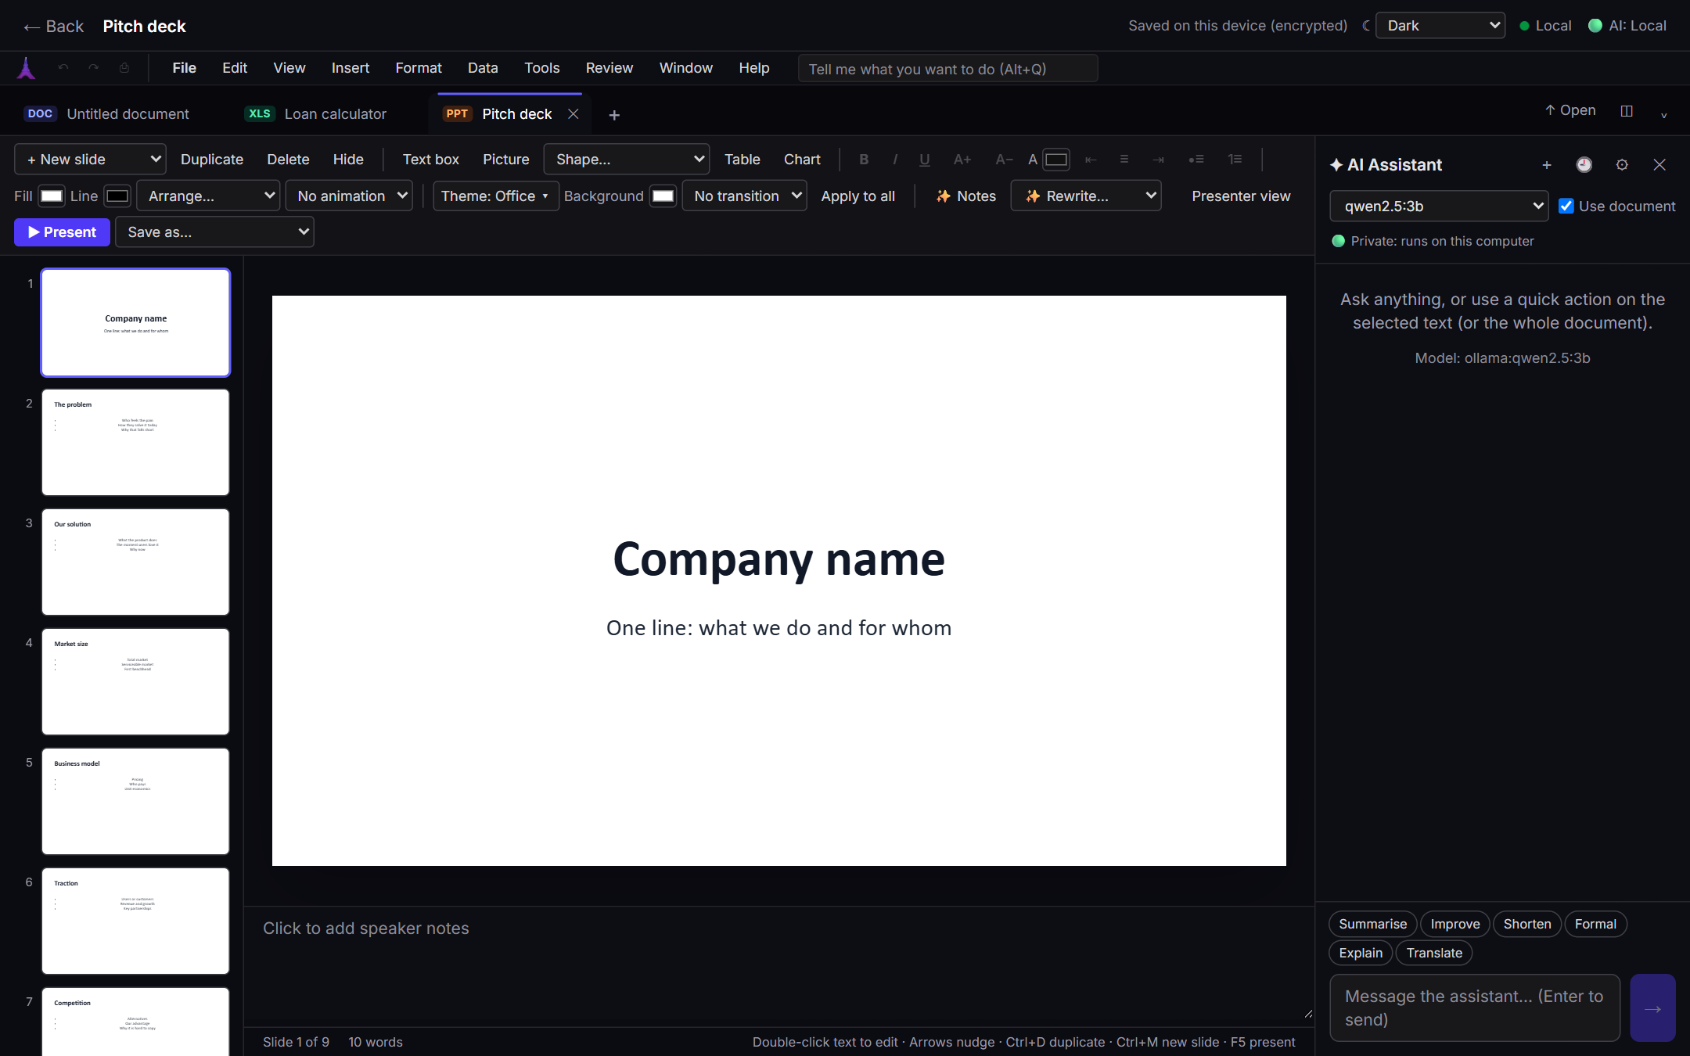The height and width of the screenshot is (1056, 1690).
Task: Expand the New slide dropdown
Action: pos(90,160)
